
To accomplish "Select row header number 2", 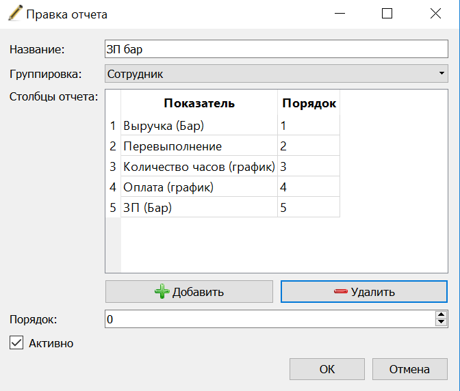I will 113,146.
